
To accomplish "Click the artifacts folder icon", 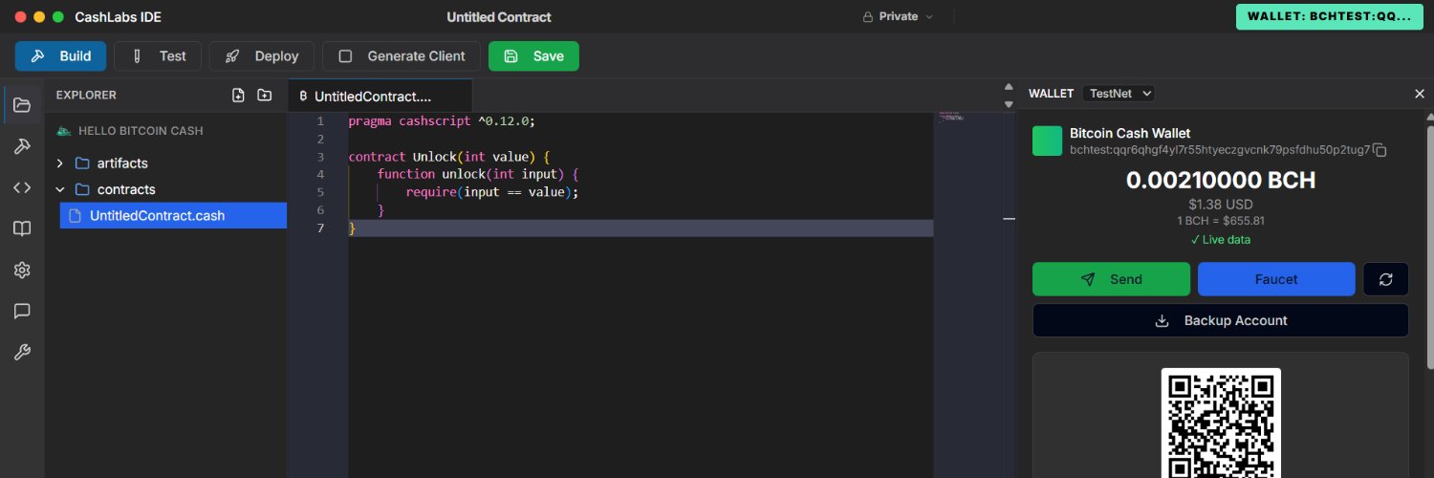I will click(x=82, y=163).
